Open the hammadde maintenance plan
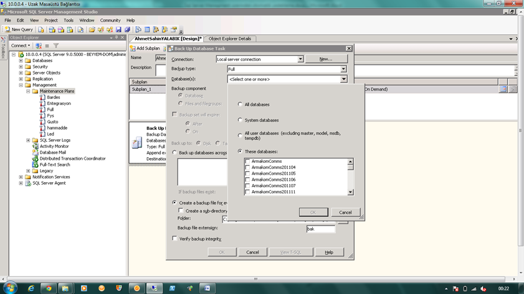 (57, 128)
